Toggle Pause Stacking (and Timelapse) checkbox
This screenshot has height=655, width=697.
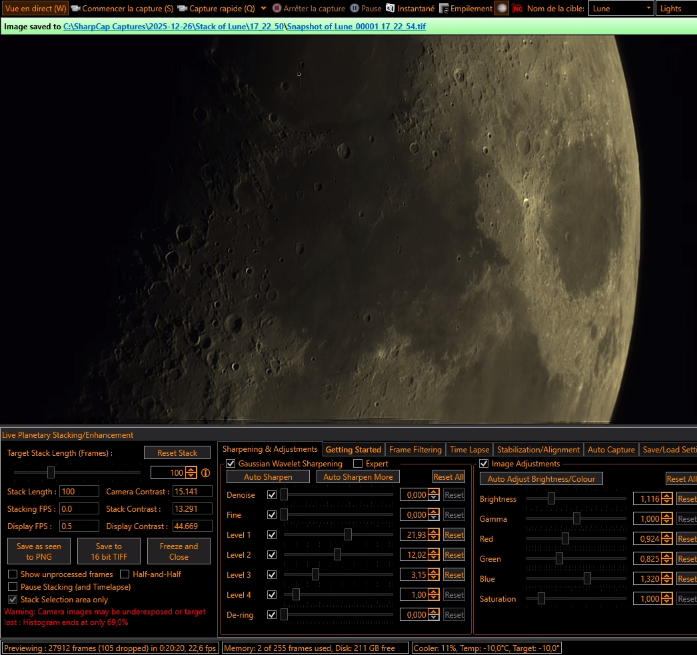click(x=13, y=587)
